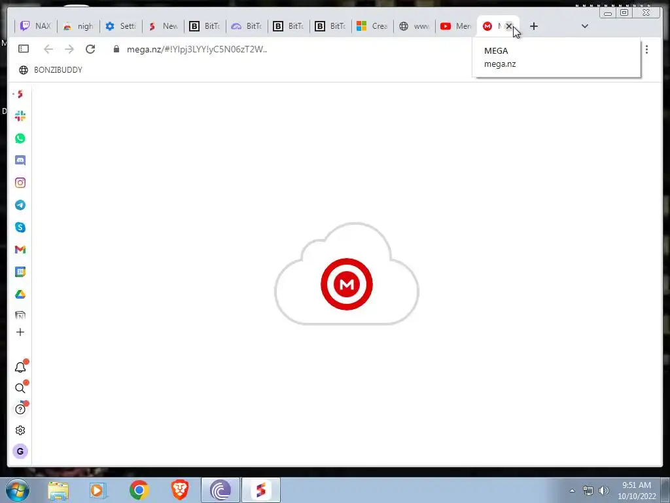
Task: Open Notion in the sidebar
Action: pos(20,316)
